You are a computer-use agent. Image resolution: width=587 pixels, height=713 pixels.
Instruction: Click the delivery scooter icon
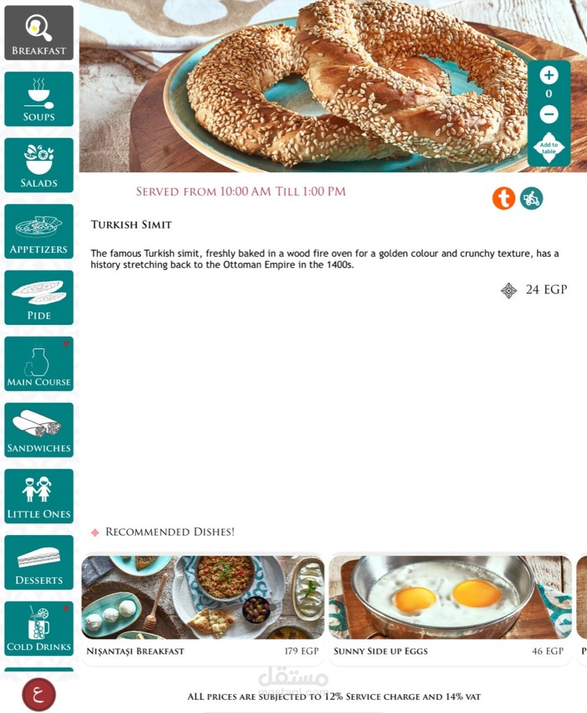pyautogui.click(x=531, y=198)
